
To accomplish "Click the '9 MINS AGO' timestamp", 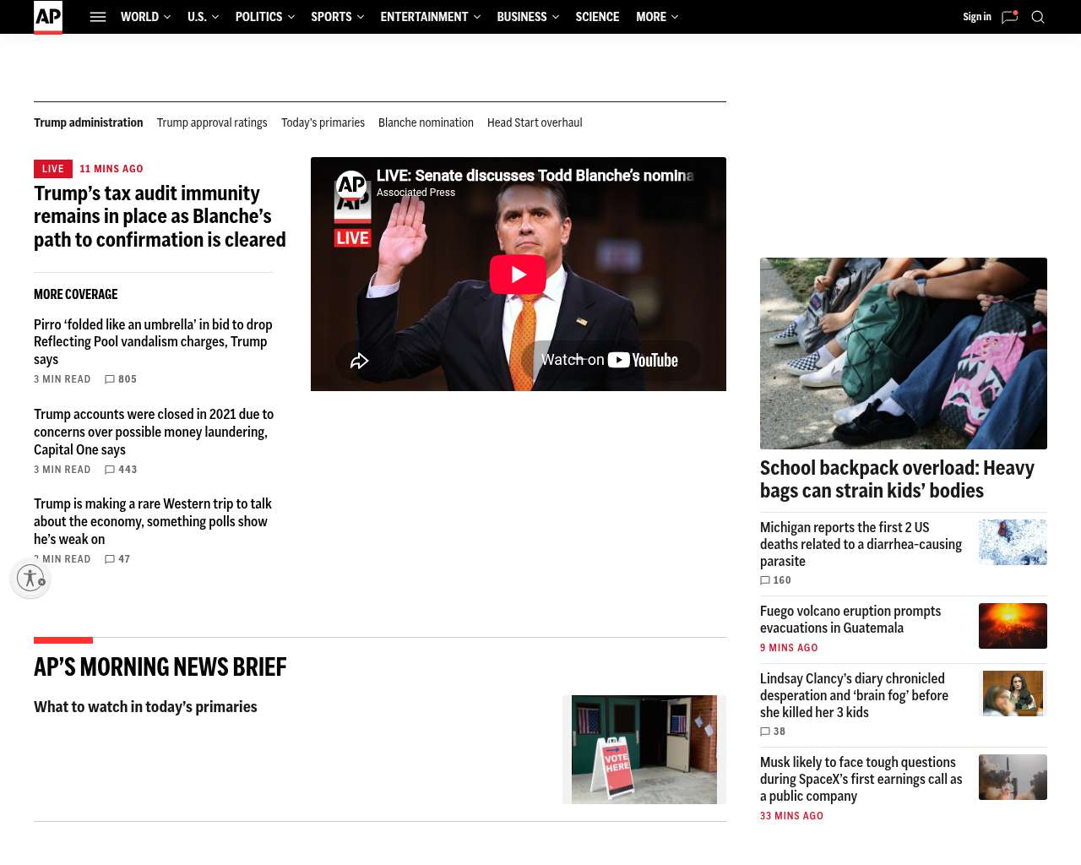I will point(789,649).
